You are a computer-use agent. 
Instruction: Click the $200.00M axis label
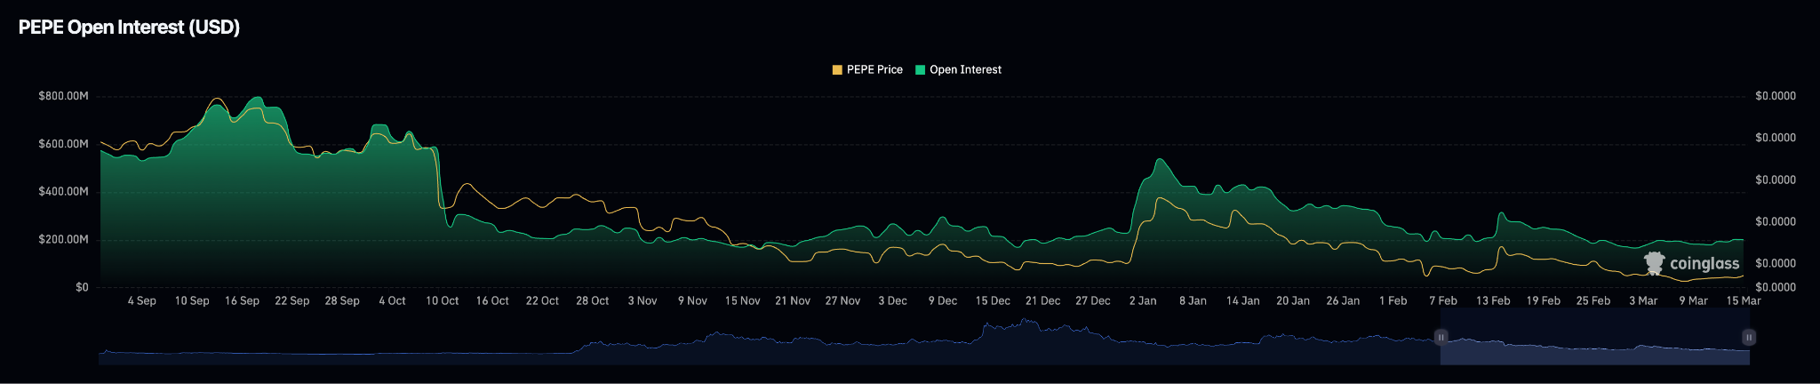pyautogui.click(x=63, y=240)
